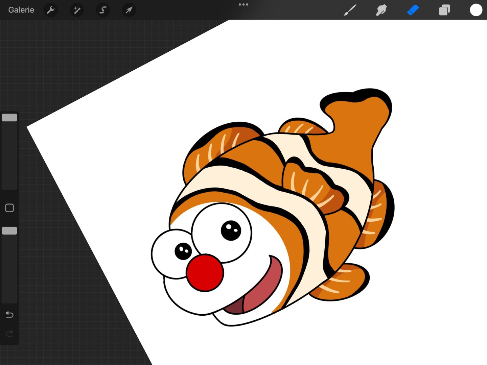This screenshot has width=487, height=365.
Task: Open the Adjustments magic wand menu
Action: 77,10
